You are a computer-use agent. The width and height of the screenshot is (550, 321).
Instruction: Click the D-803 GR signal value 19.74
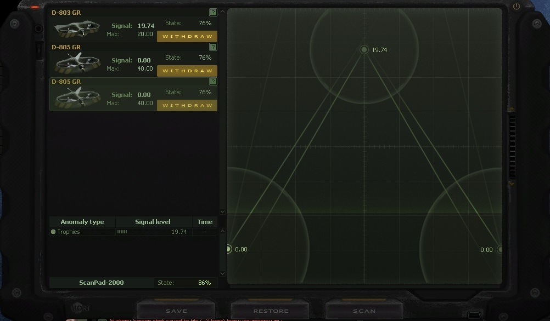pos(145,26)
